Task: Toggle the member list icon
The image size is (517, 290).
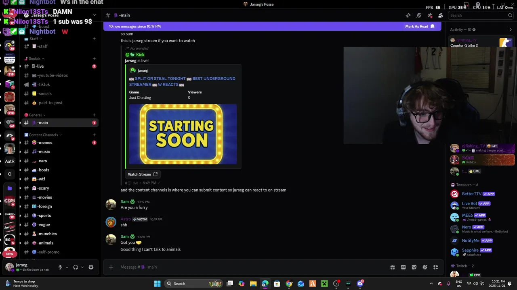Action: pos(440,15)
